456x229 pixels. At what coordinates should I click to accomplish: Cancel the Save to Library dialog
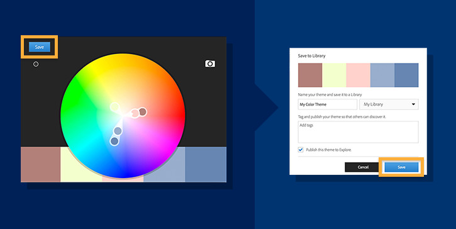tap(363, 167)
